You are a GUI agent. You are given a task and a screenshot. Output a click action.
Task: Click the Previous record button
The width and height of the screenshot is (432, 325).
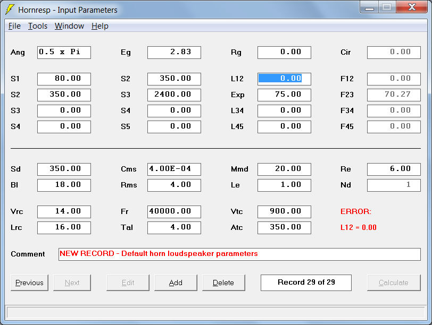pos(29,283)
